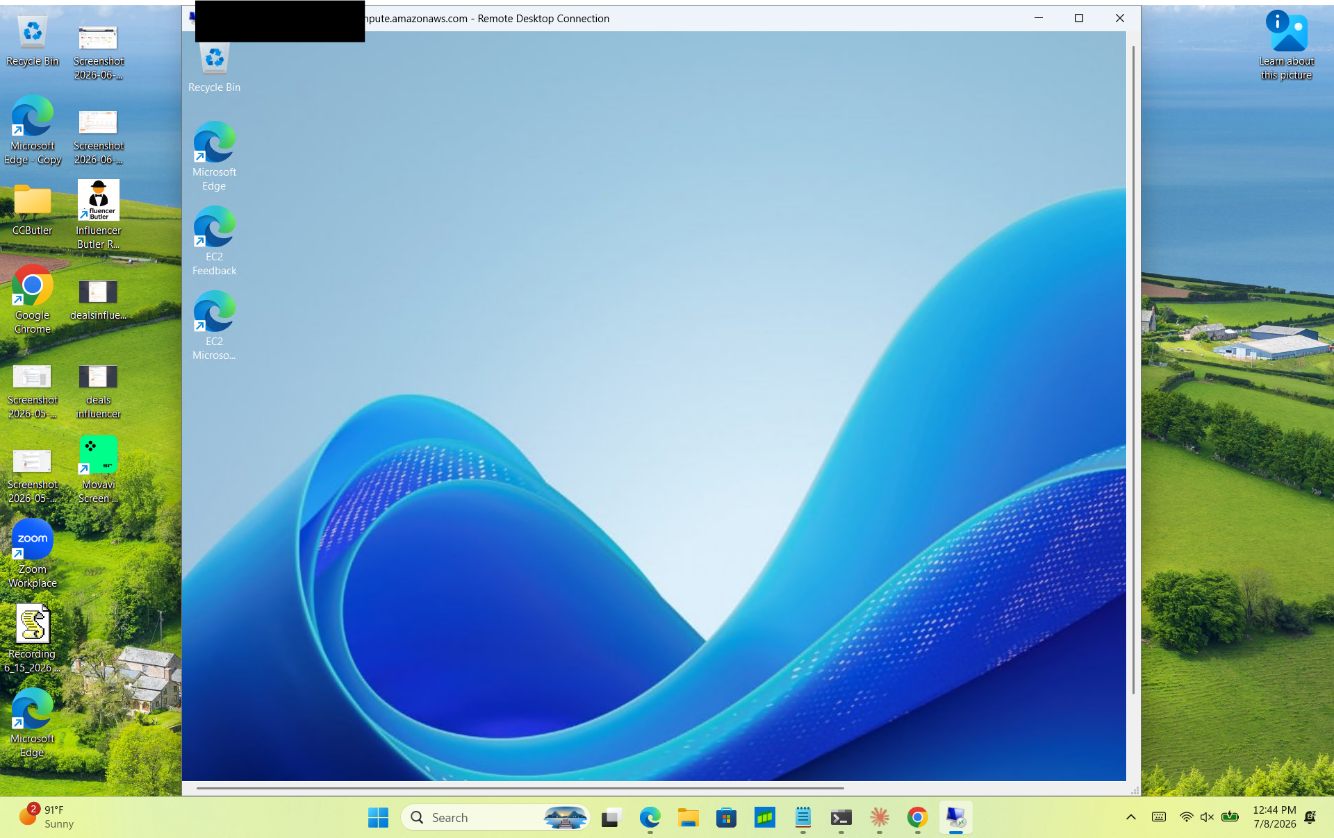Open Terminal from taskbar

[x=841, y=818]
